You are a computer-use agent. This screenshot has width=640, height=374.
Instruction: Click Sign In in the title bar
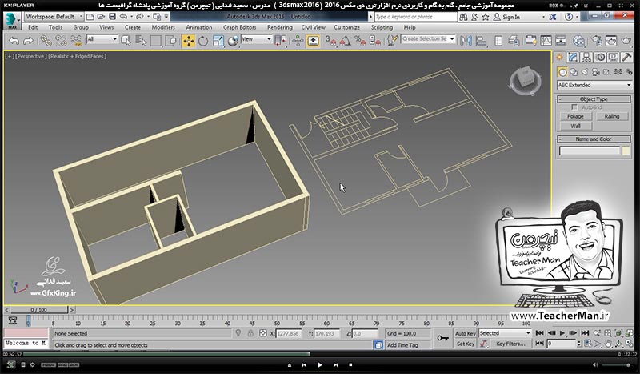pyautogui.click(x=511, y=17)
